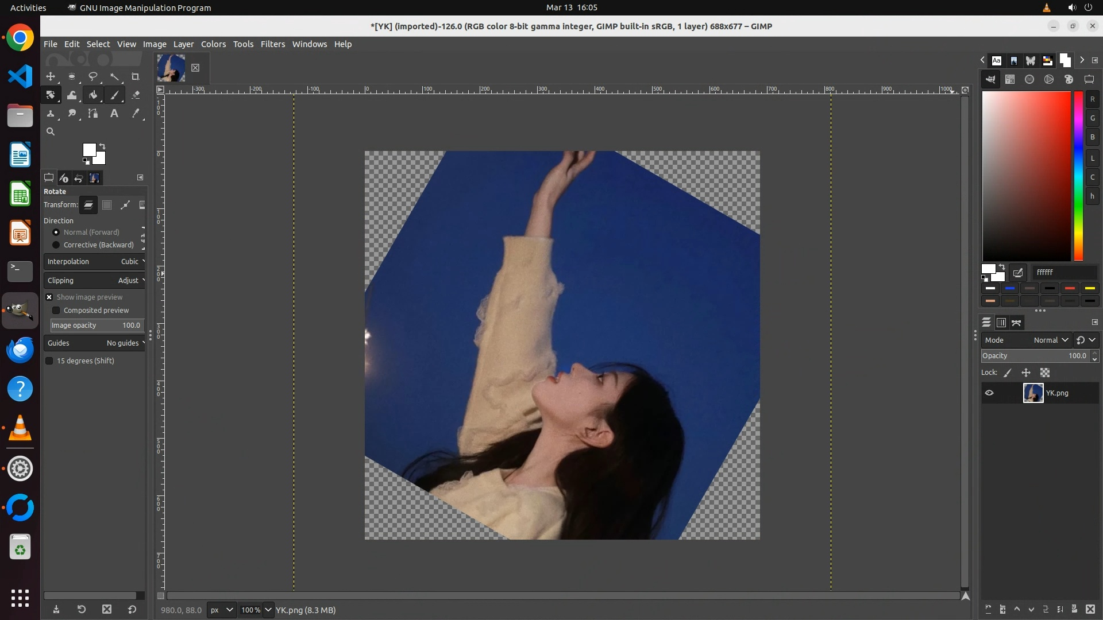Click the foreground color swatch in toolbox
Viewport: 1103px width, 620px height.
pos(88,150)
